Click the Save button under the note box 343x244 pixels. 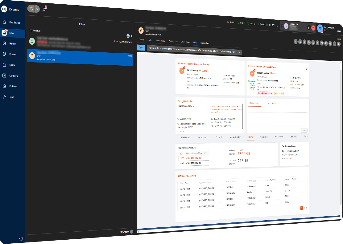pyautogui.click(x=304, y=130)
